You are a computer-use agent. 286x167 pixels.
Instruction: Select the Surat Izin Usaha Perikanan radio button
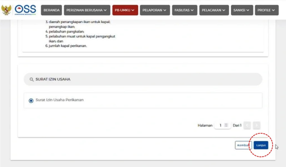31,100
